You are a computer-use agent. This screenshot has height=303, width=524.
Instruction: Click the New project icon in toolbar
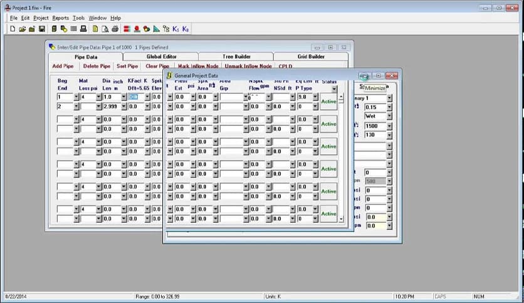13,29
